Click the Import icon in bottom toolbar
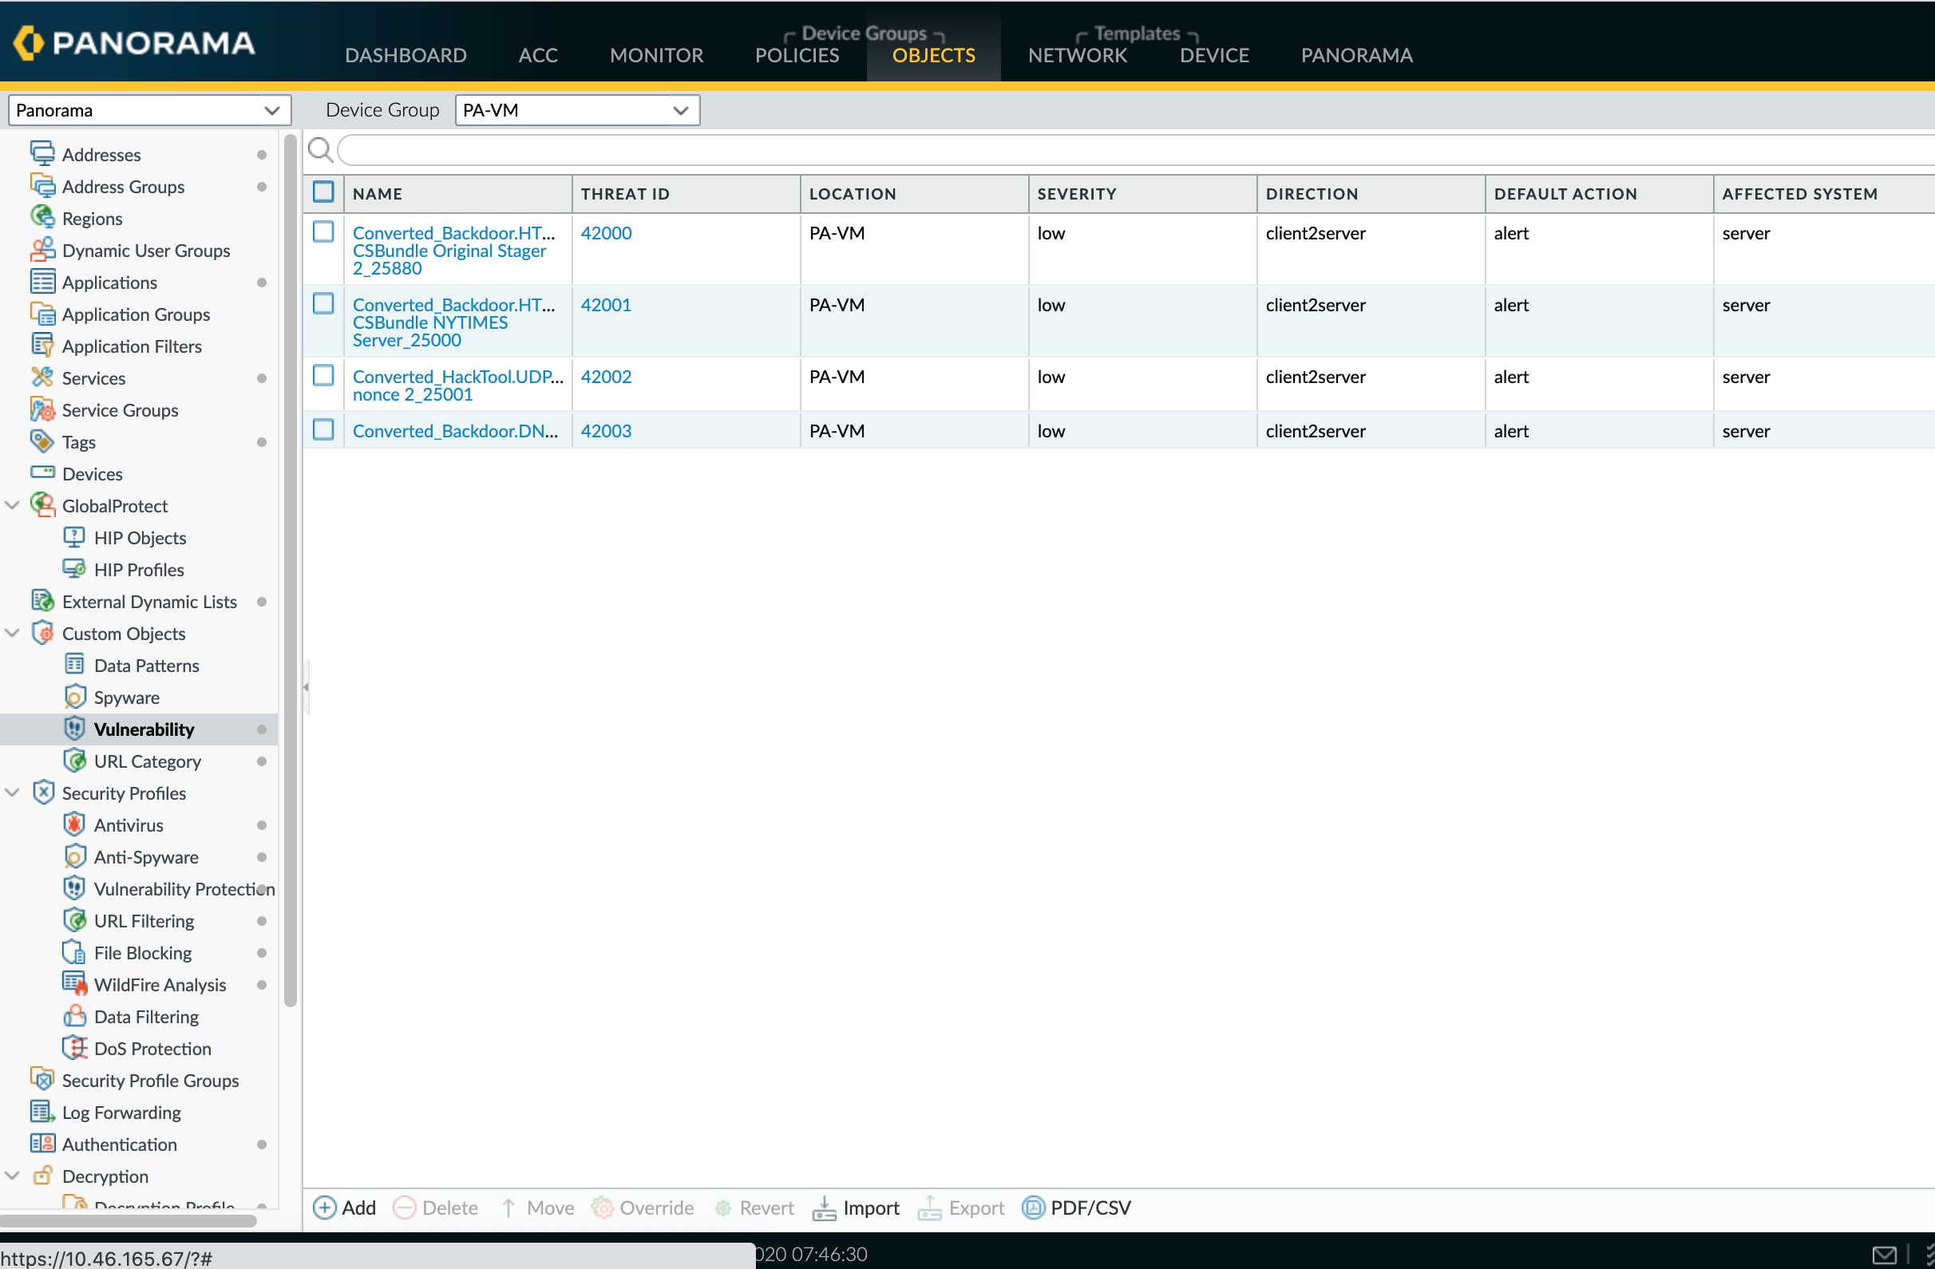1935x1269 pixels. [824, 1208]
